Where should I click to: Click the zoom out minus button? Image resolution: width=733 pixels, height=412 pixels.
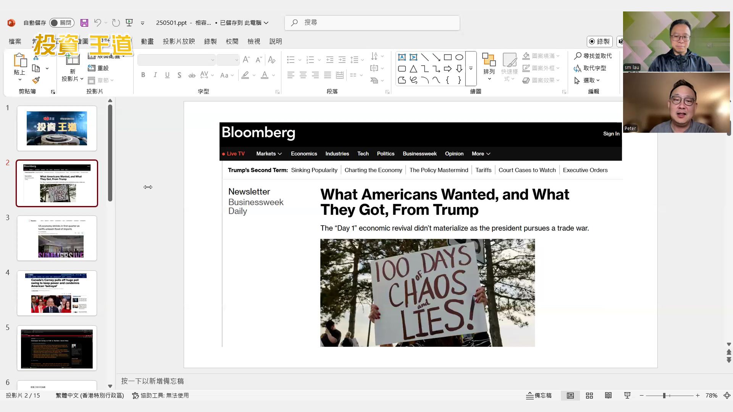point(642,396)
